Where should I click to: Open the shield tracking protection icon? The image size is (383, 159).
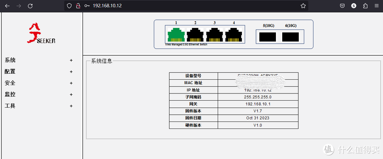point(70,6)
